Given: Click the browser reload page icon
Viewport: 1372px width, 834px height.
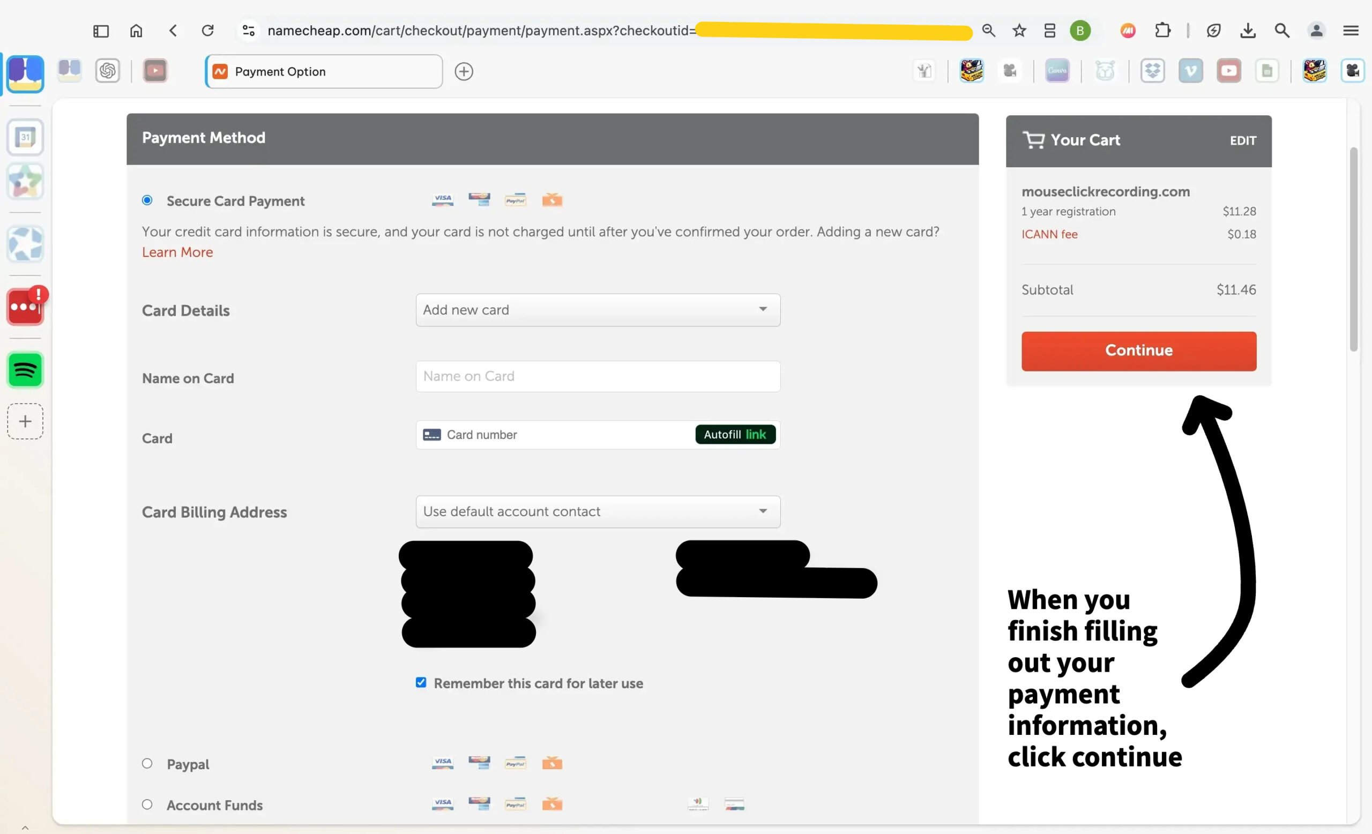Looking at the screenshot, I should tap(208, 31).
